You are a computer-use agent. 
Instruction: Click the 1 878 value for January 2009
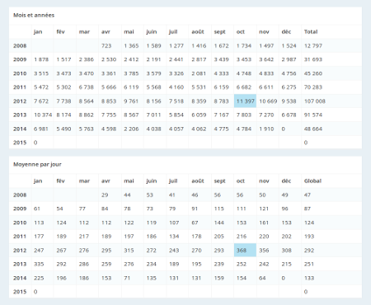coord(41,59)
